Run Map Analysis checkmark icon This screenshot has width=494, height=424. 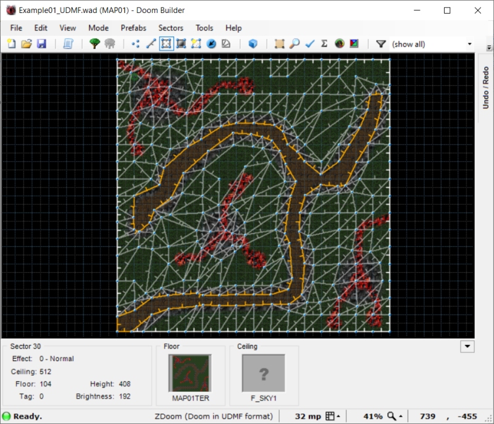point(309,43)
